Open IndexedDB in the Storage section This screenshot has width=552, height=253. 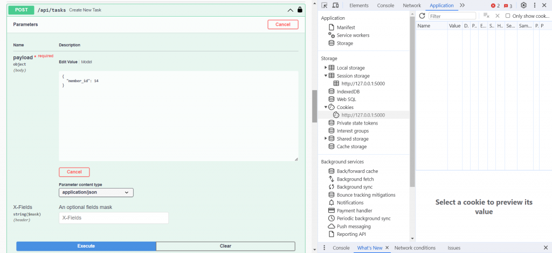coord(348,92)
